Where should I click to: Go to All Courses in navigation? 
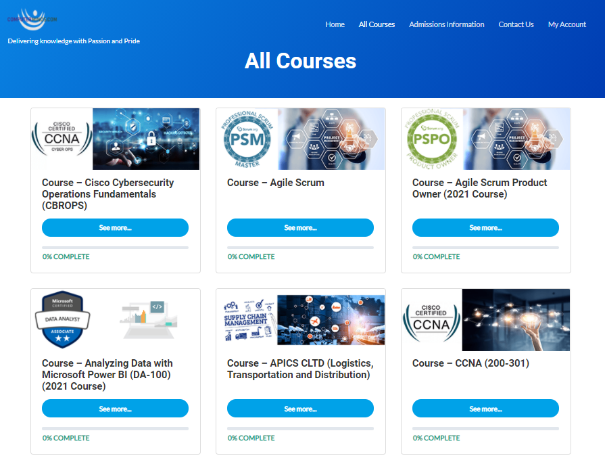[x=377, y=24]
